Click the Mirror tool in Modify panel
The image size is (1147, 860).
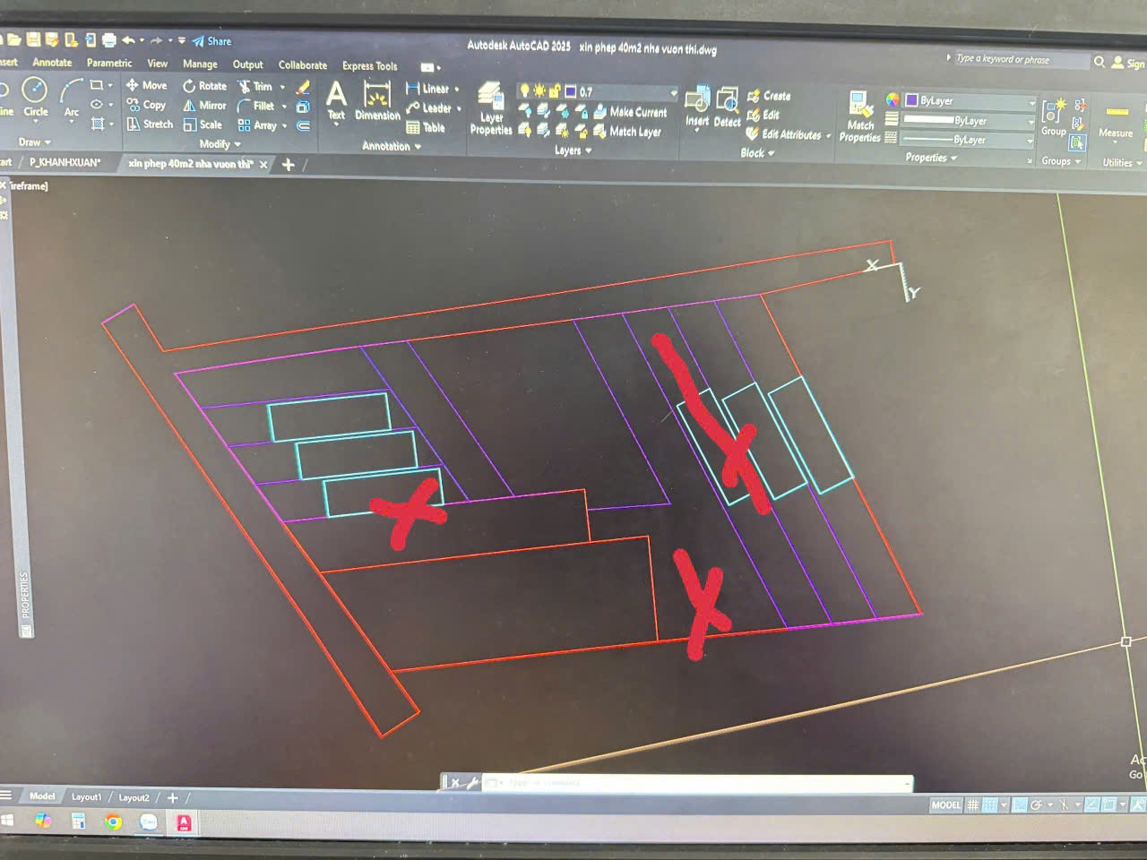pyautogui.click(x=204, y=106)
